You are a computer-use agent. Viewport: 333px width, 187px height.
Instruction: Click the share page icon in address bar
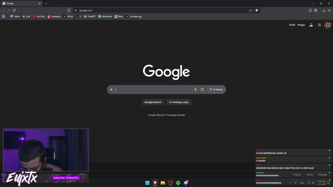tap(250, 10)
